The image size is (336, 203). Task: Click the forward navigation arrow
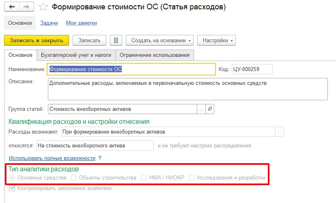[26, 7]
